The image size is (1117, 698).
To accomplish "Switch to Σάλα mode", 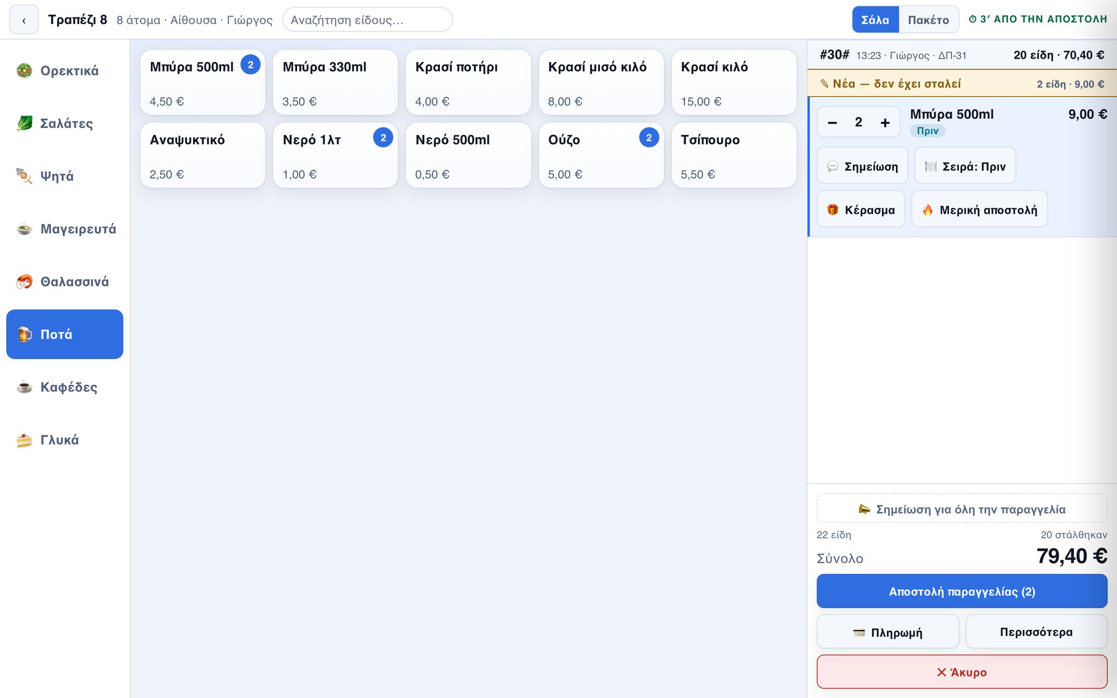I will [x=875, y=20].
